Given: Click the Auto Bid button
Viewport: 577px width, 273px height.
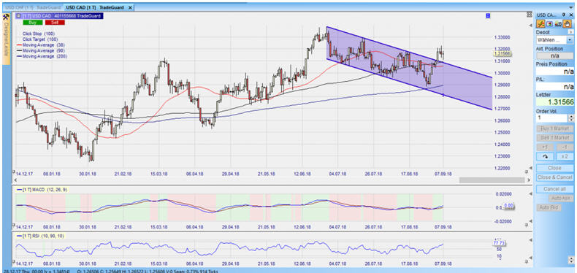Looking at the screenshot, I should pyautogui.click(x=549, y=208).
